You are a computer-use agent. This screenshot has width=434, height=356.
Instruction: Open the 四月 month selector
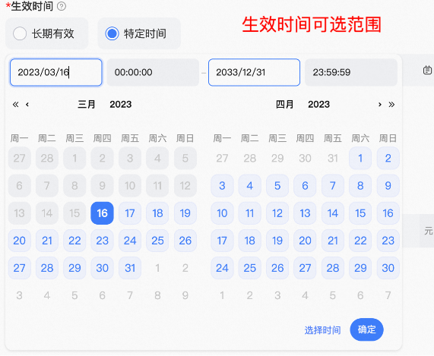pos(284,104)
